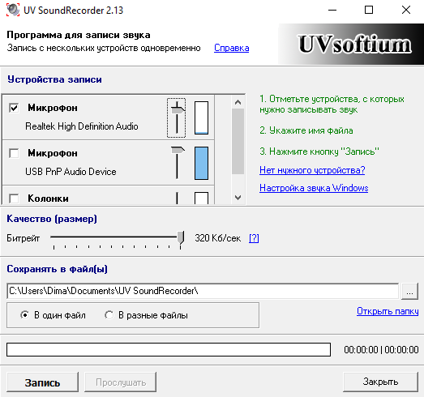Click the [?] bitrate help link
The height and width of the screenshot is (397, 424).
254,238
